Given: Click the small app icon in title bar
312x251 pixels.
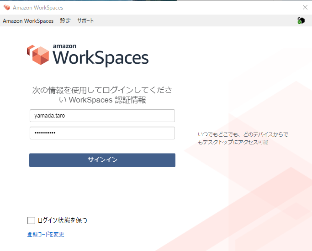Looking at the screenshot, I should point(6,8).
